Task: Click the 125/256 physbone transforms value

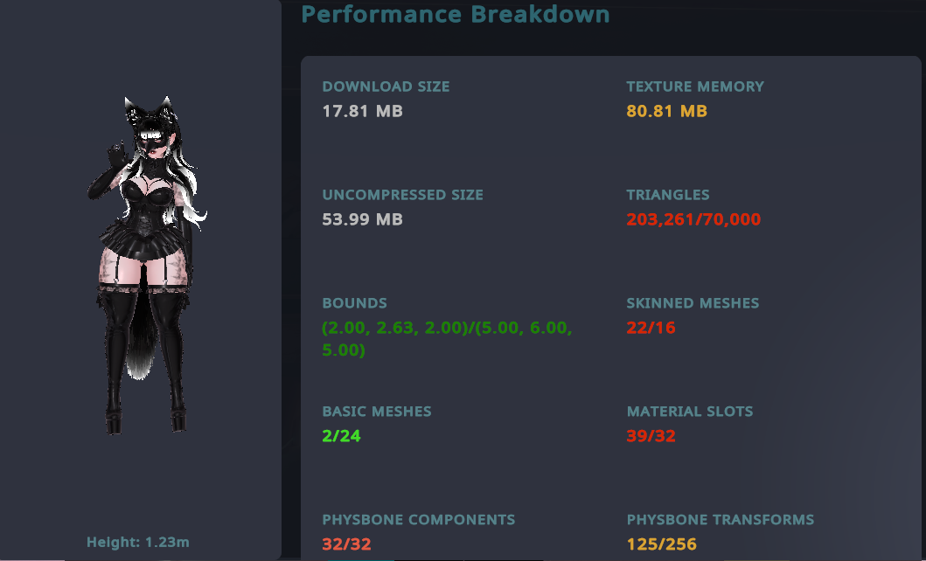Action: tap(661, 544)
